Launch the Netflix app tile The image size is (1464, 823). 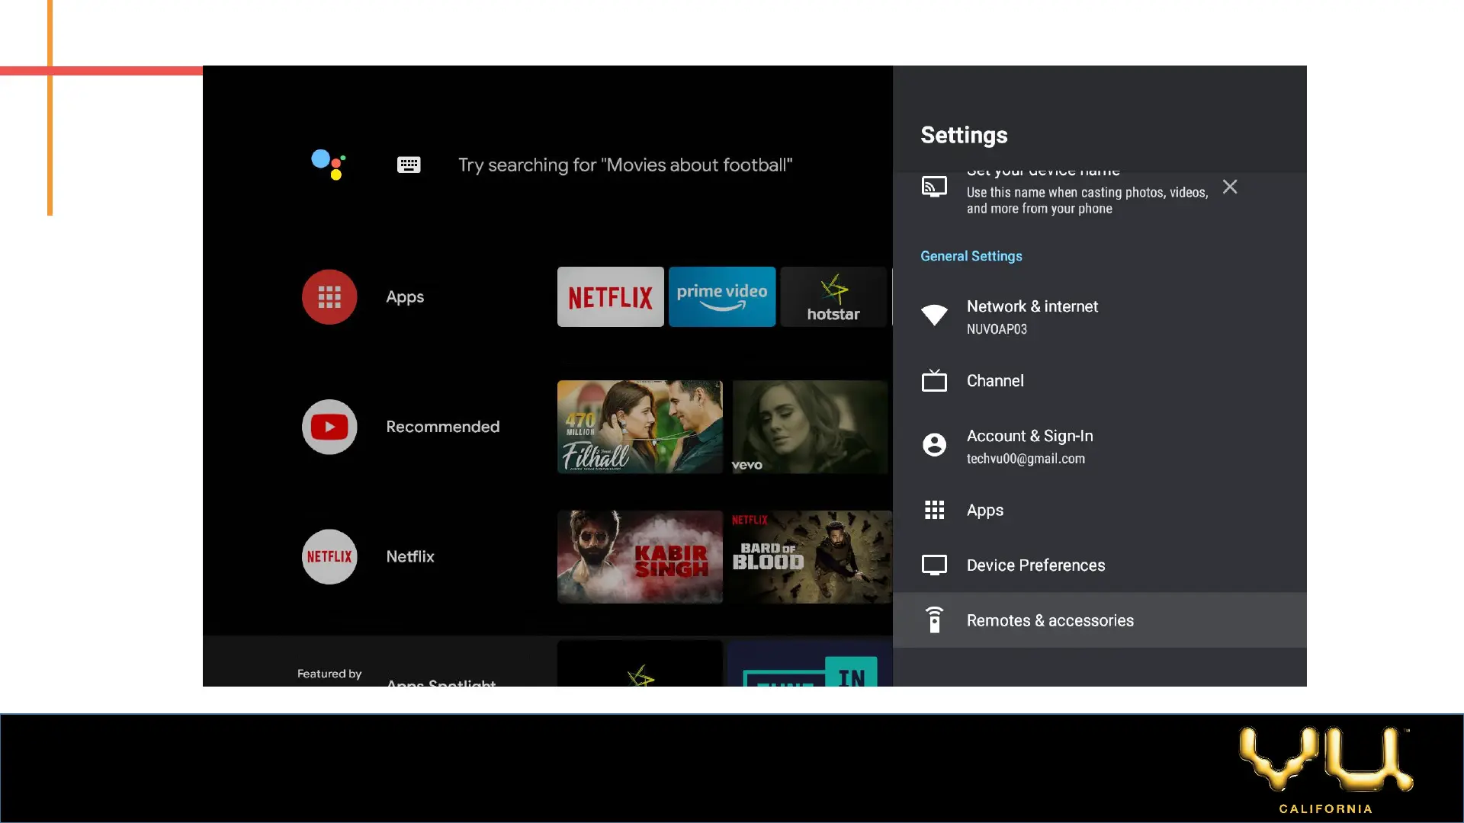pyautogui.click(x=610, y=297)
